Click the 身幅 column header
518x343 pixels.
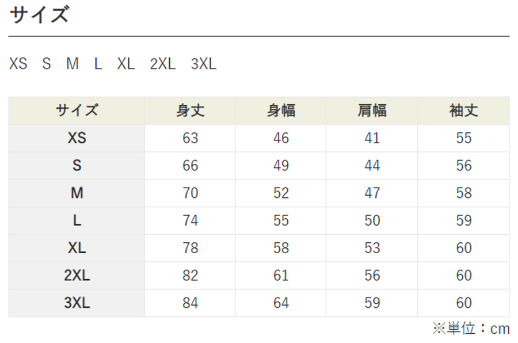pyautogui.click(x=281, y=110)
